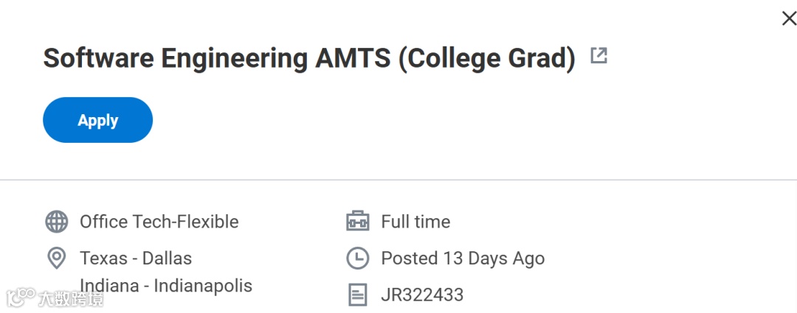Select the job ID JR322433

tap(422, 295)
